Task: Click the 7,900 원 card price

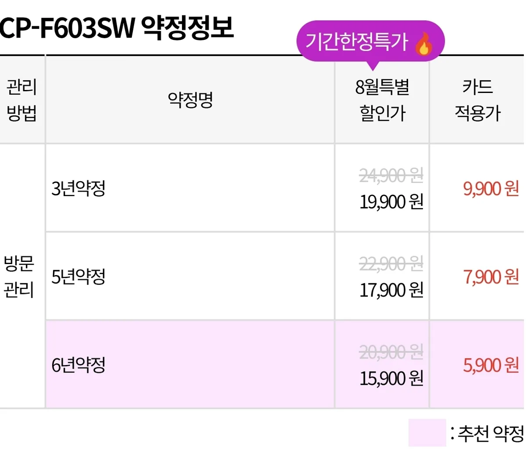Action: [491, 277]
